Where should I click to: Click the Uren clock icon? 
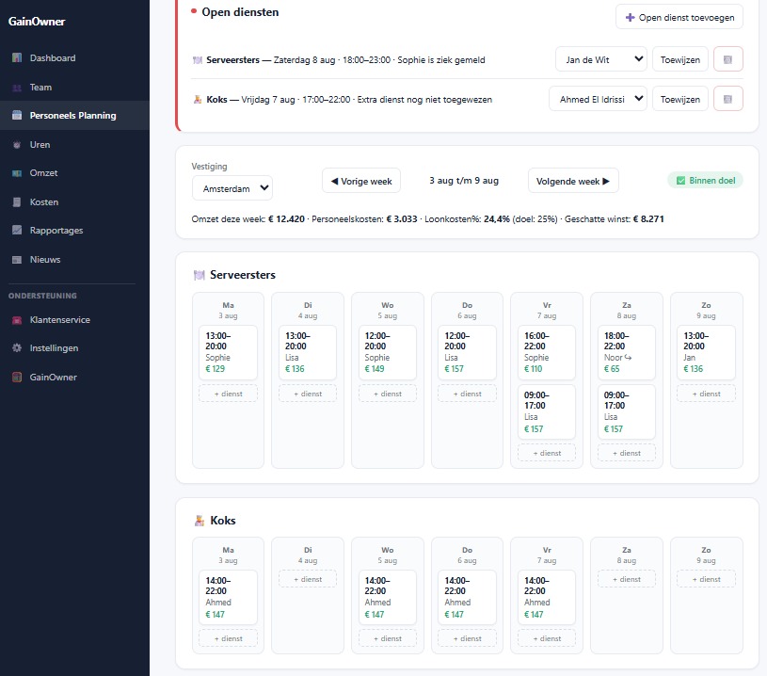tap(17, 145)
